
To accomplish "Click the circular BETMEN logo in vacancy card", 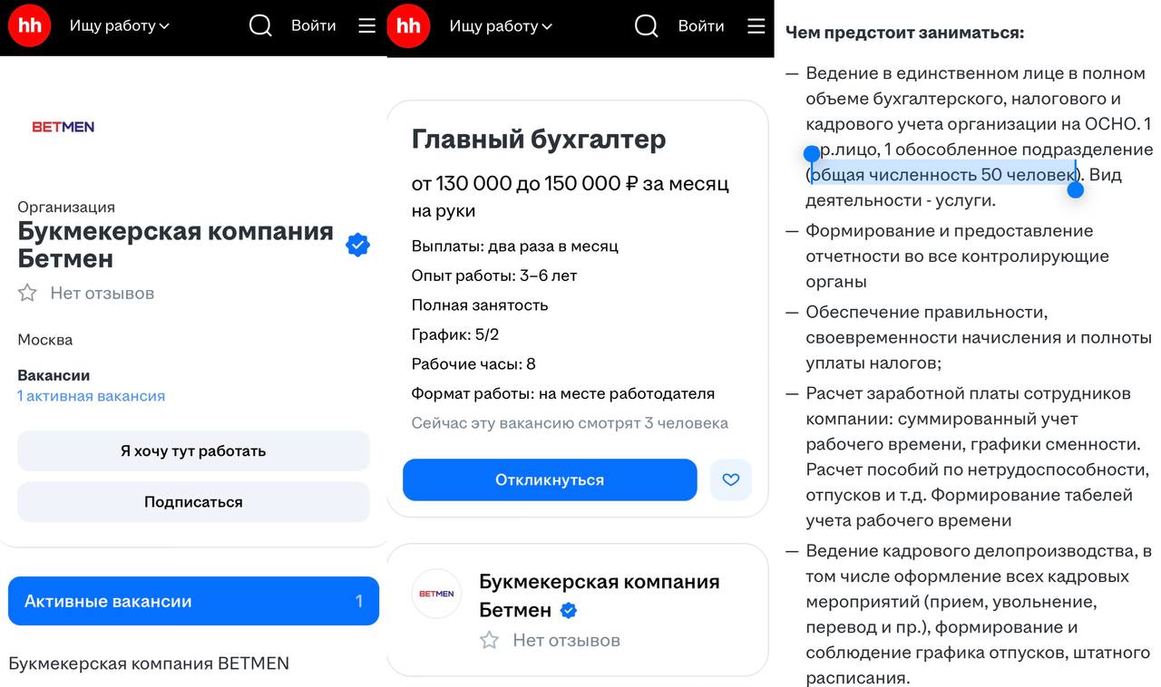I will [x=436, y=594].
